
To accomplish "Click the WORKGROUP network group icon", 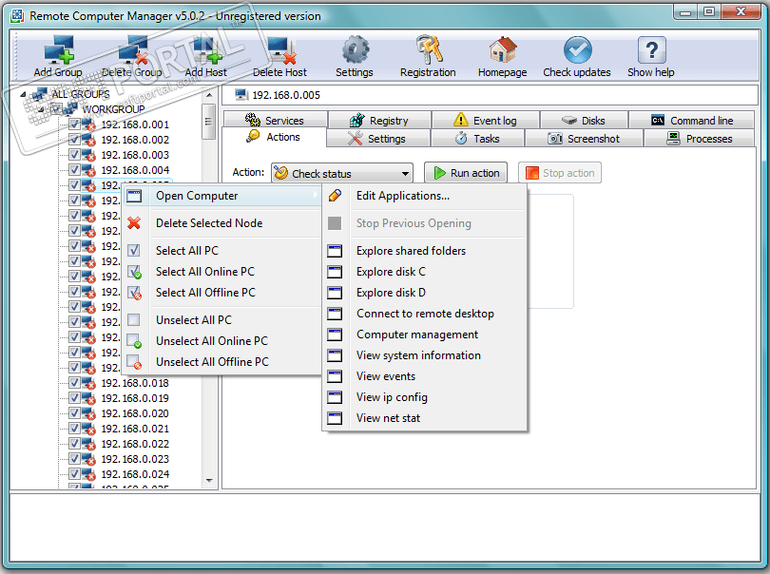I will coord(69,108).
